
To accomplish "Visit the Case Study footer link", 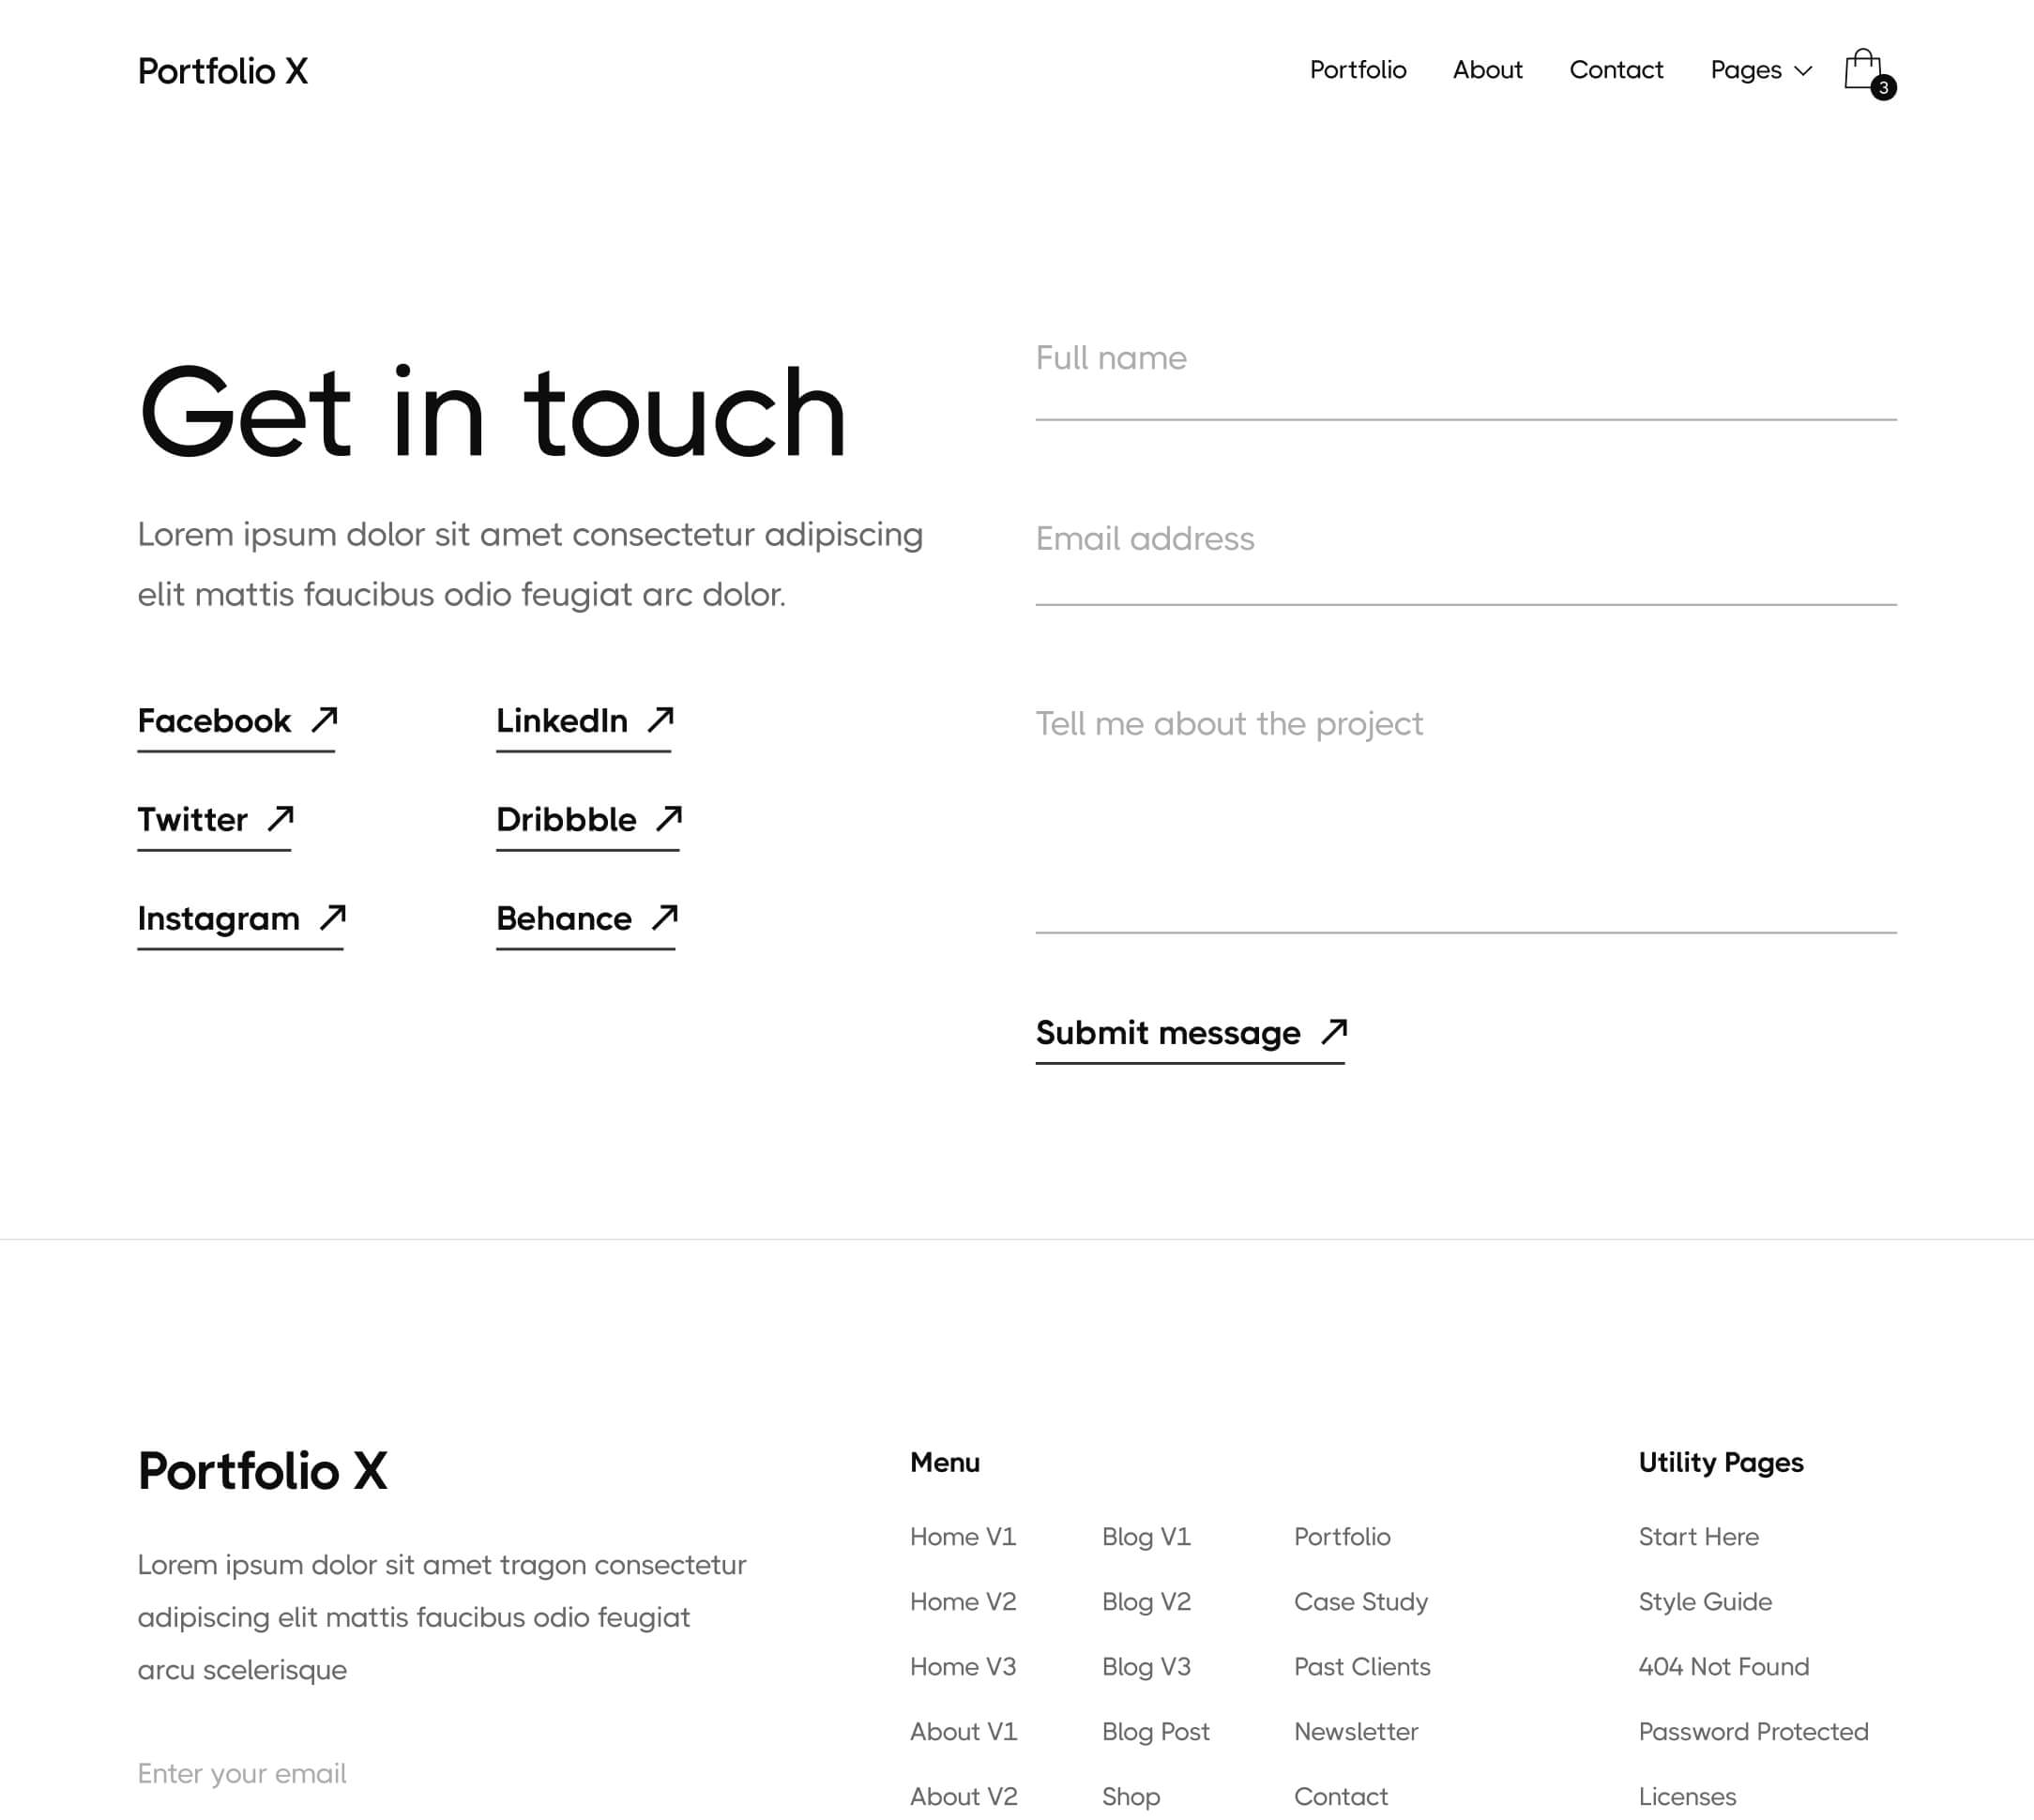I will click(x=1360, y=1601).
